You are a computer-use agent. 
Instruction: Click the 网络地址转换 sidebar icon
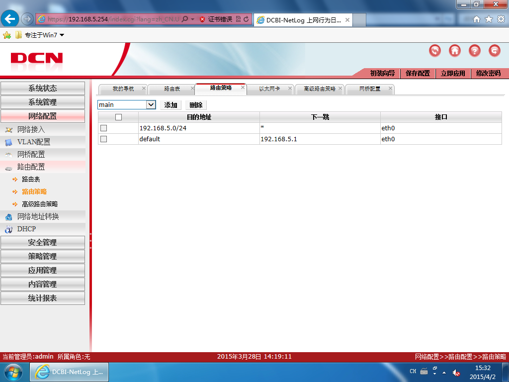pos(9,217)
